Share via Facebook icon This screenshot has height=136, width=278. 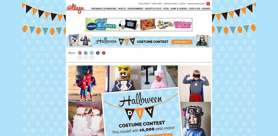(86, 53)
